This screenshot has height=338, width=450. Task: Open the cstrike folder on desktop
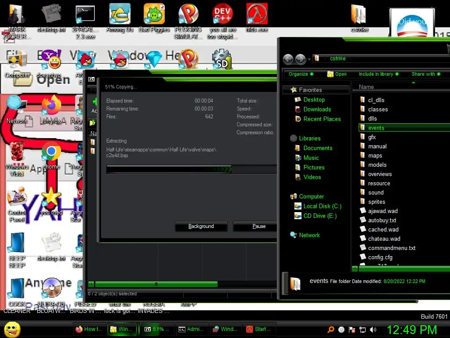pos(359,17)
